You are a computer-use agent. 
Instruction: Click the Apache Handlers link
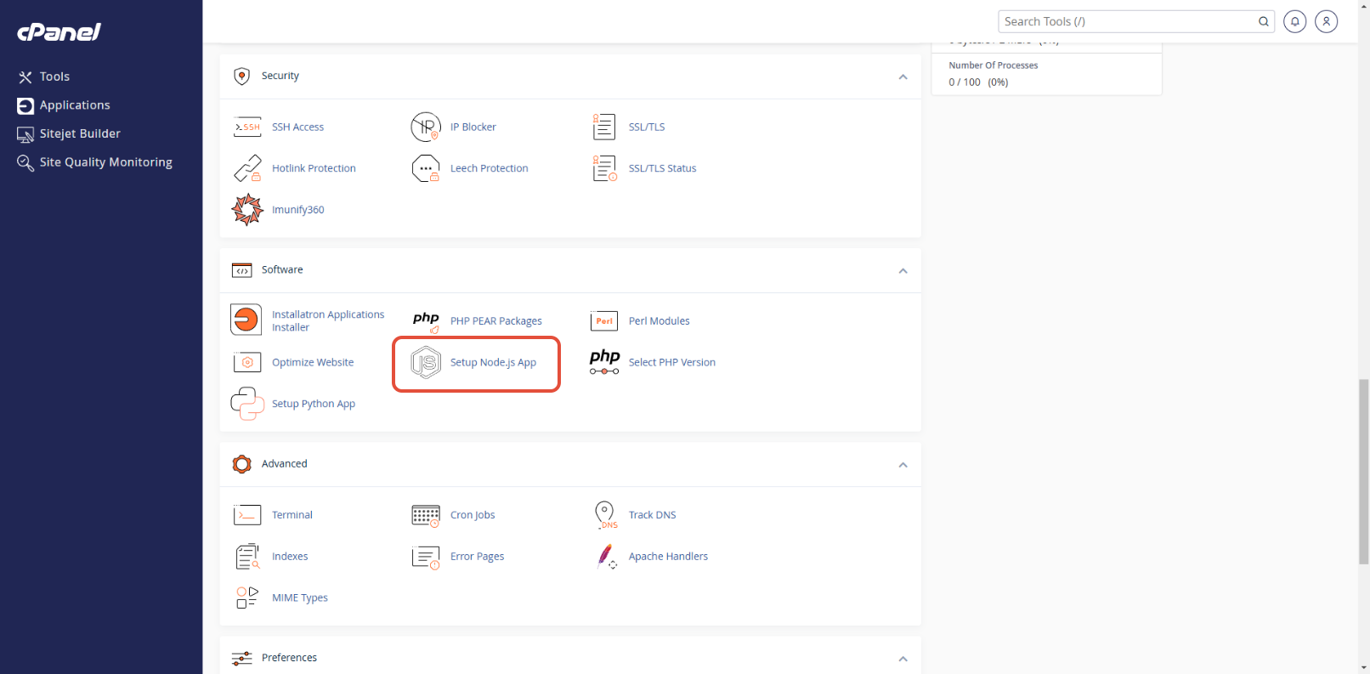point(668,557)
